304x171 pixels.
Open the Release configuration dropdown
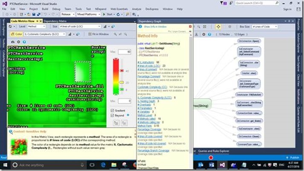tap(68, 14)
